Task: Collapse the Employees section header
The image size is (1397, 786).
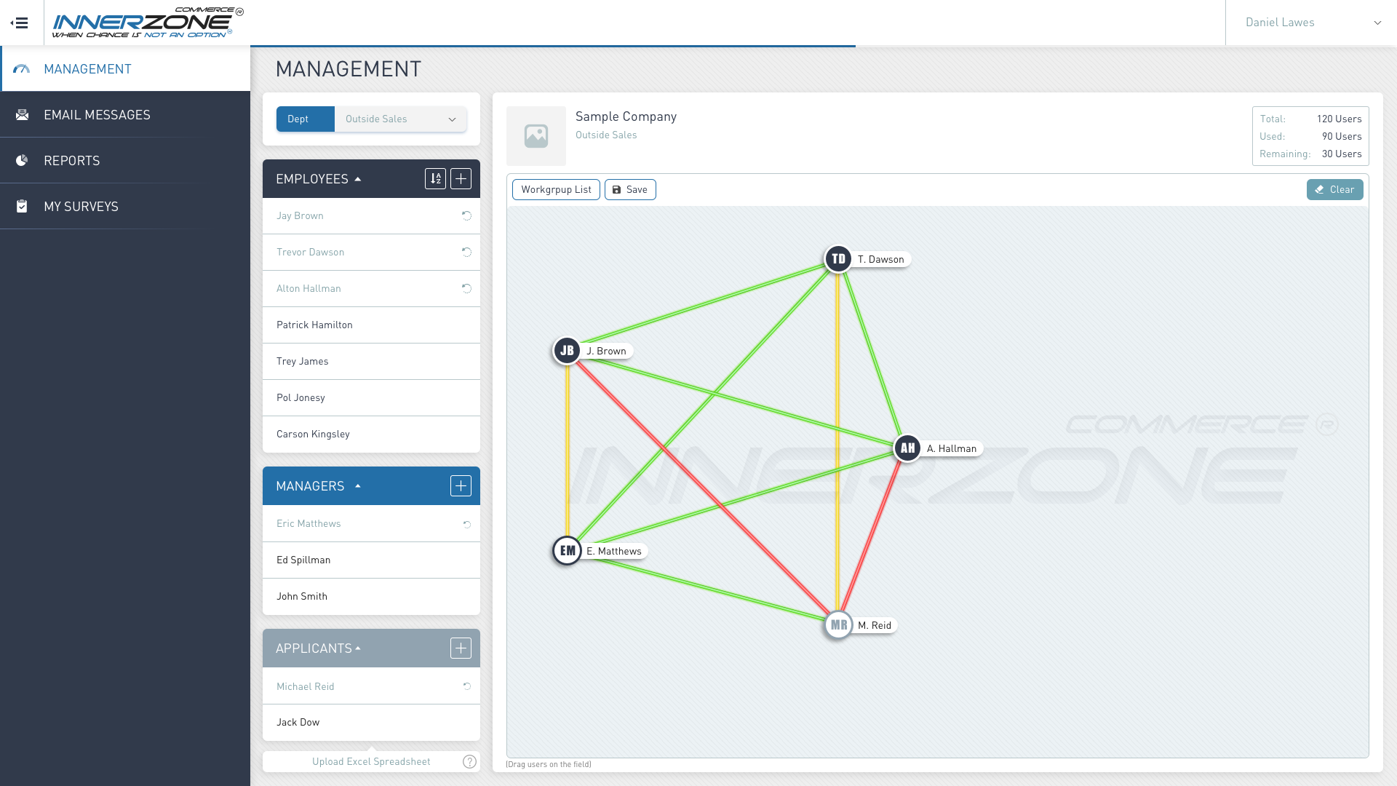Action: (x=319, y=179)
